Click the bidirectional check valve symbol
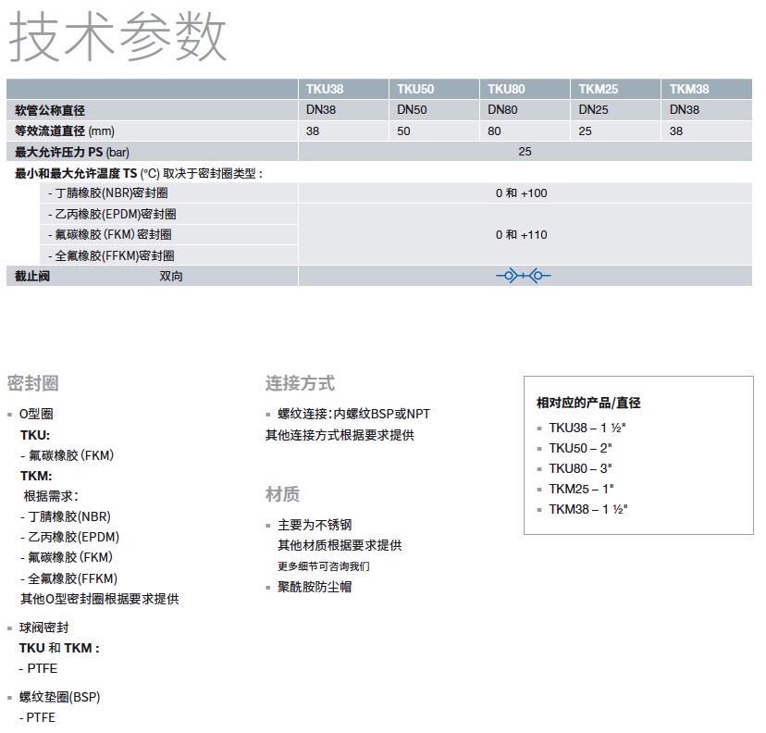Image resolution: width=766 pixels, height=733 pixels. pos(524,276)
